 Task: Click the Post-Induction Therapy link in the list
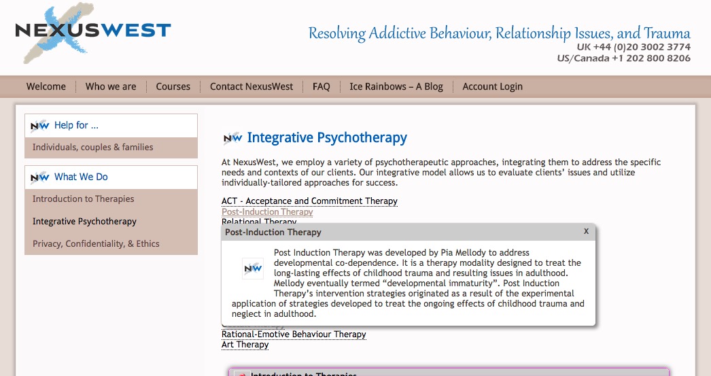[x=267, y=212]
